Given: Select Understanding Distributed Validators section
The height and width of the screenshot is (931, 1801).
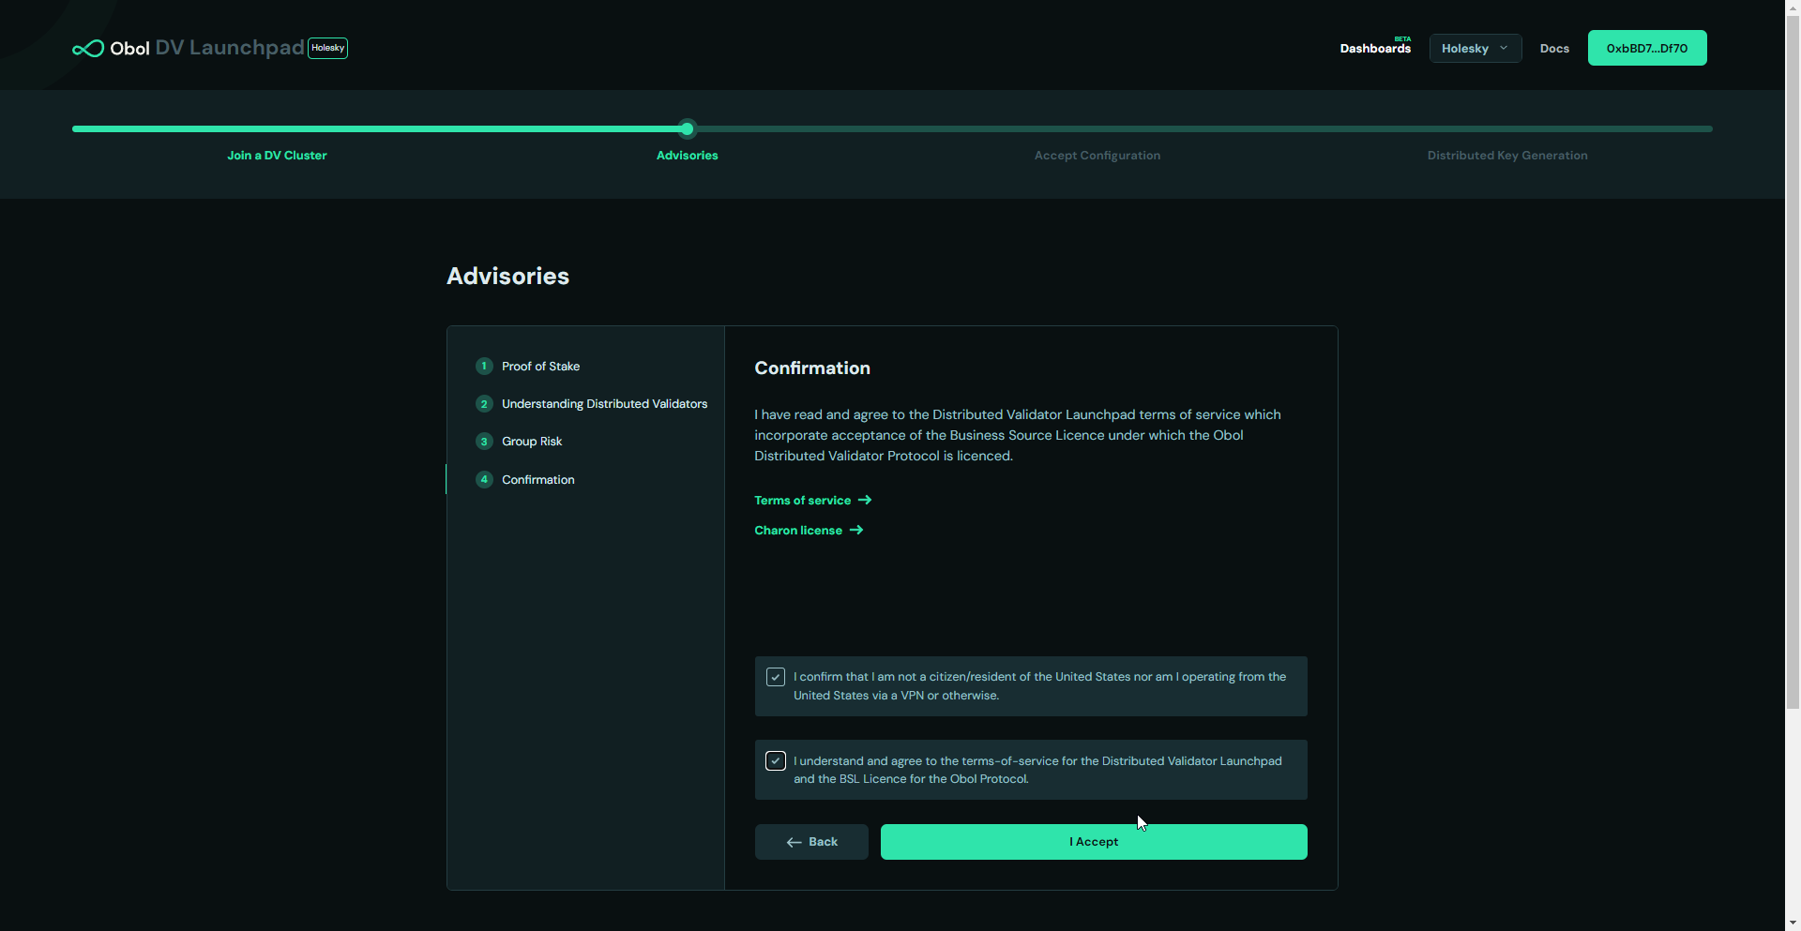Looking at the screenshot, I should (x=604, y=404).
